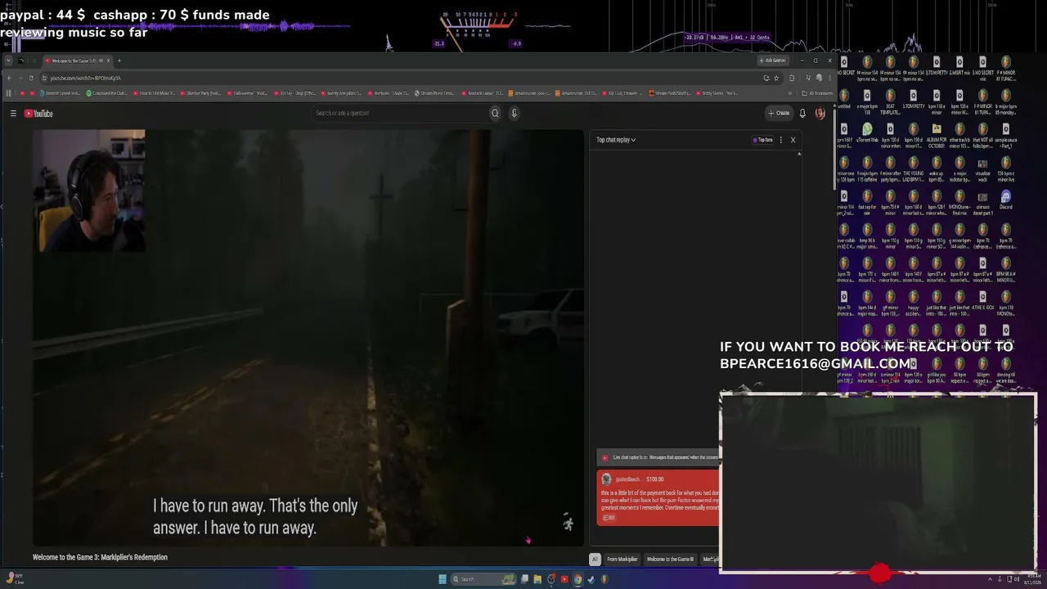Open the Slumber Party bookmark
1047x589 pixels.
(x=201, y=93)
